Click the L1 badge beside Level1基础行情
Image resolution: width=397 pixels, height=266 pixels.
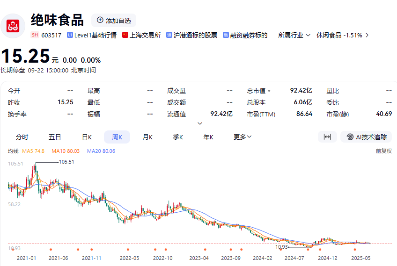coord(70,35)
